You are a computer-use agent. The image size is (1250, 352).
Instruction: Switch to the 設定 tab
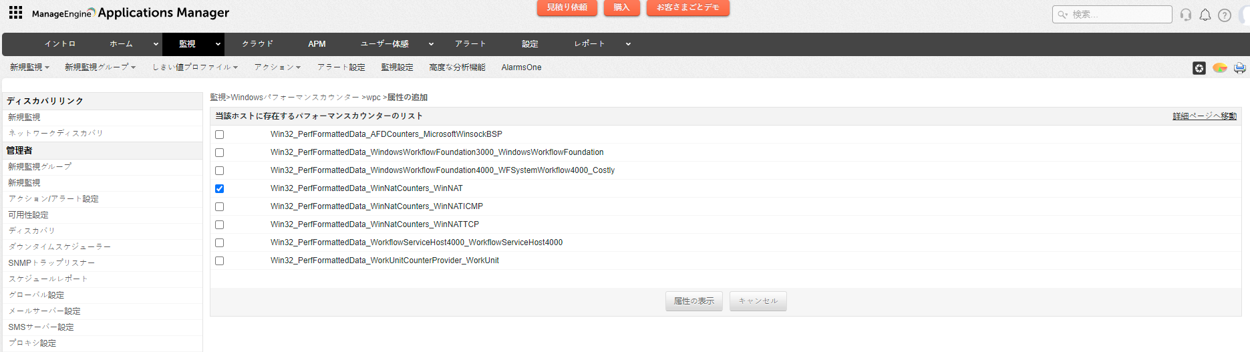[x=530, y=44]
